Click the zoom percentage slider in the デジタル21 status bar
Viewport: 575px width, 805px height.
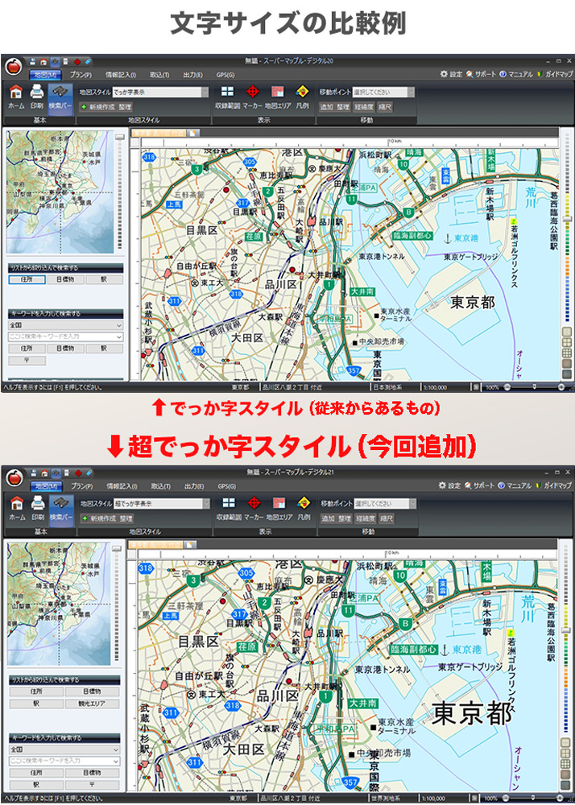[535, 799]
